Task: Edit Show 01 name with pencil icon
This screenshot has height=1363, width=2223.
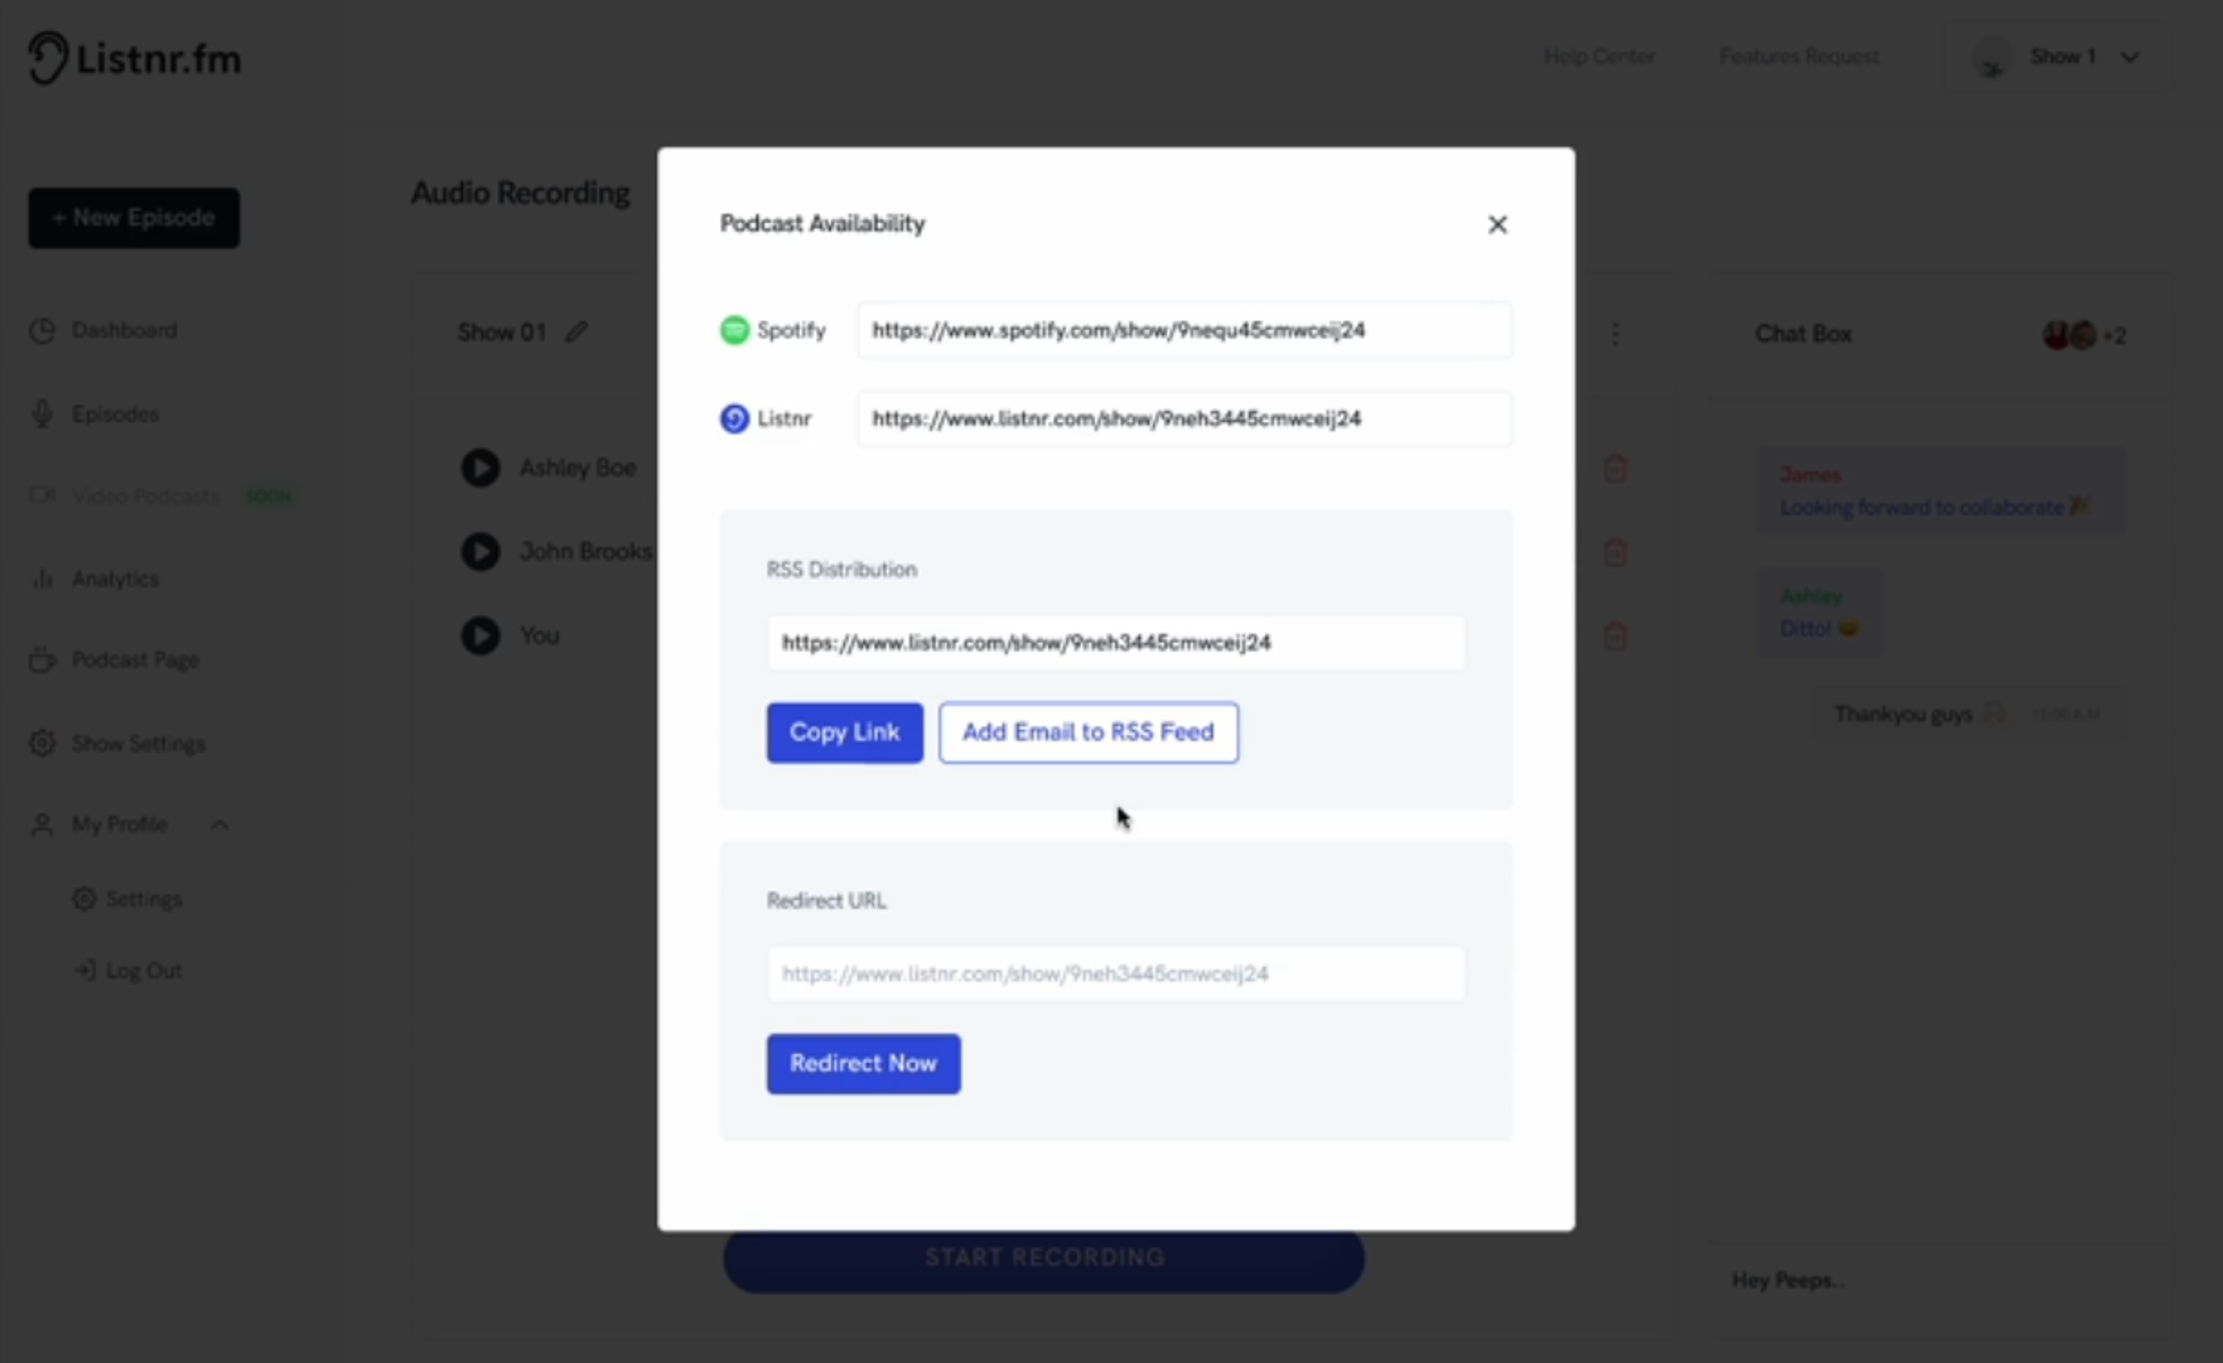Action: (575, 332)
